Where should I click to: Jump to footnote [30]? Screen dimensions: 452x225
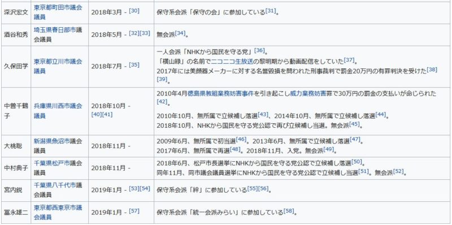tap(134, 11)
